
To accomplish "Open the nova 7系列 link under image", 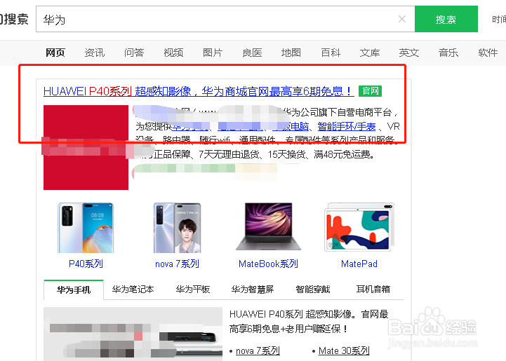I will click(x=177, y=264).
